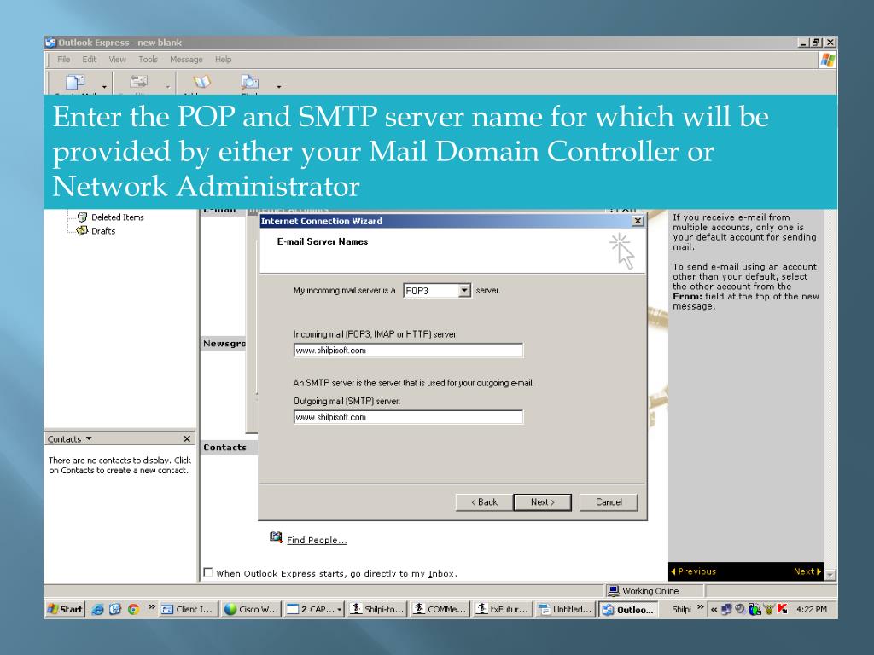The height and width of the screenshot is (655, 874).
Task: Launch Outlook Express from quick launch
Action: point(115,609)
